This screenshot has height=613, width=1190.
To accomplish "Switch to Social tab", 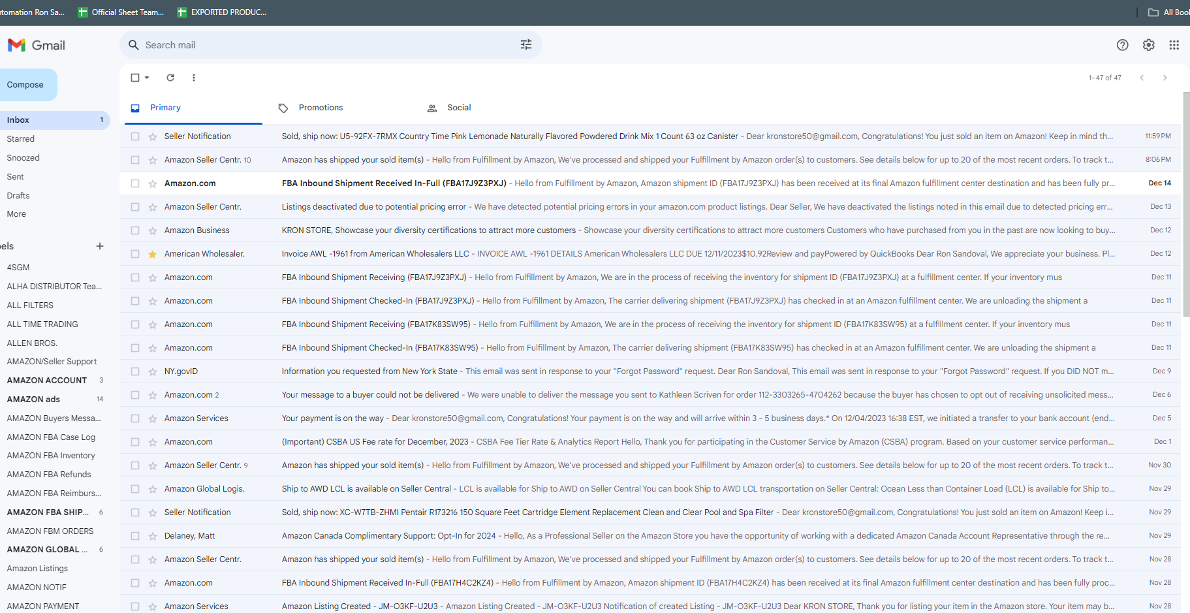I will (459, 108).
